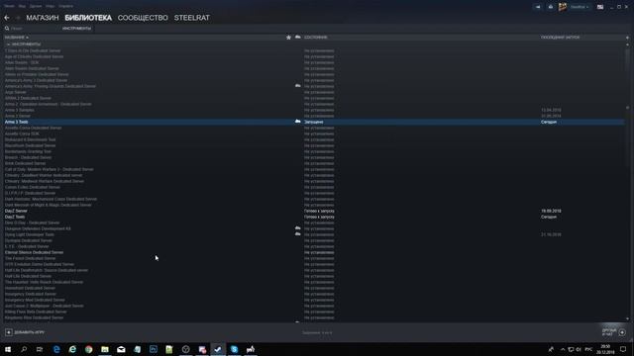The image size is (634, 356).
Task: Sort by ПОСЛЕДНИЙ ЗАПУСК column header
Action: pos(560,38)
